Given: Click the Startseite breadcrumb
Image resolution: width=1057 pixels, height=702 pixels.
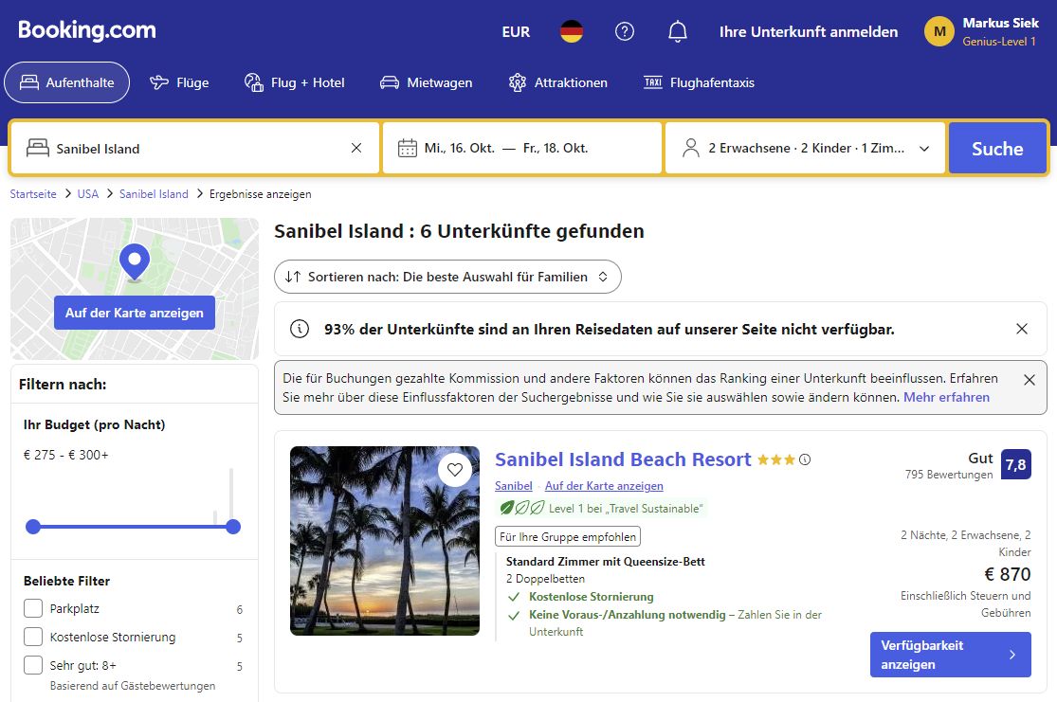Looking at the screenshot, I should [x=33, y=194].
